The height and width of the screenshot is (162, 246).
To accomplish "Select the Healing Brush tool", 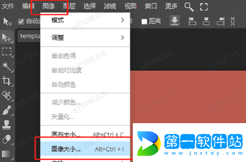I will pos(7,96).
